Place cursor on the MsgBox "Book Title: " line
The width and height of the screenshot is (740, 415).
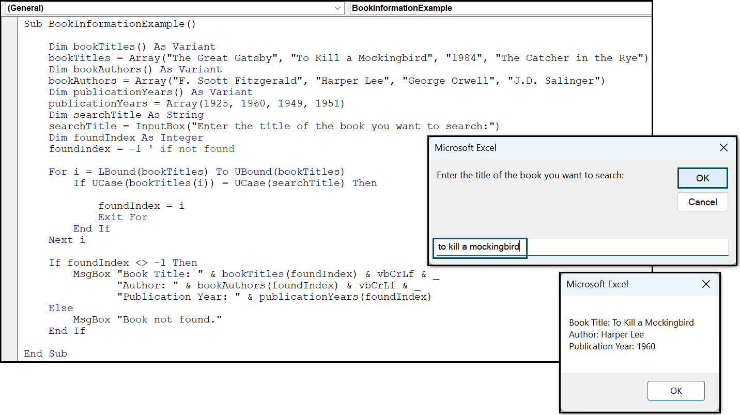click(256, 274)
